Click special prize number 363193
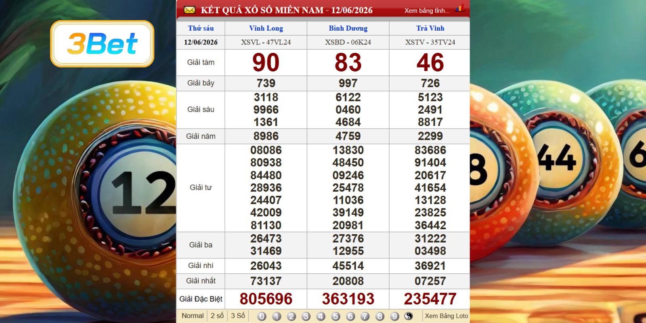This screenshot has height=323, width=646. click(348, 299)
